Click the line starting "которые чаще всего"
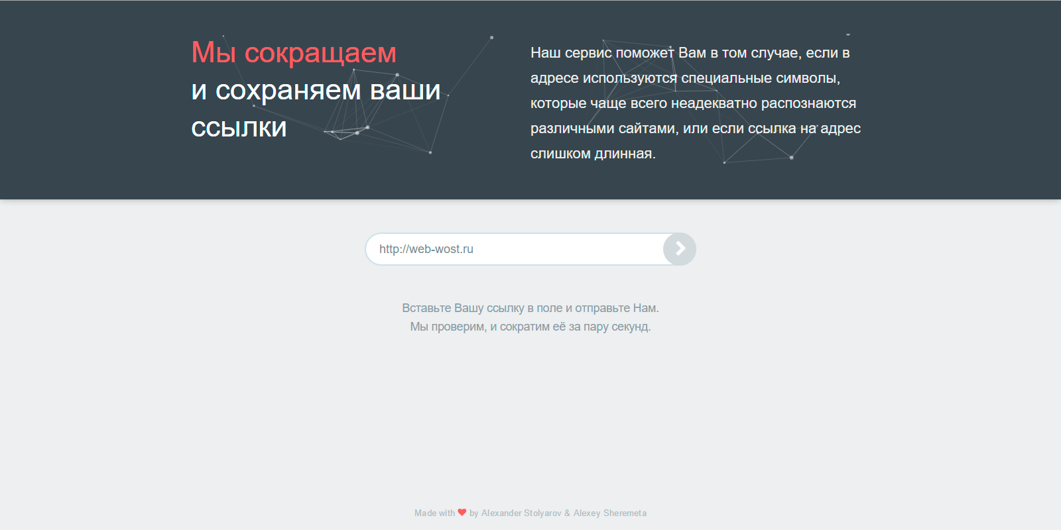The image size is (1061, 530). click(x=693, y=103)
